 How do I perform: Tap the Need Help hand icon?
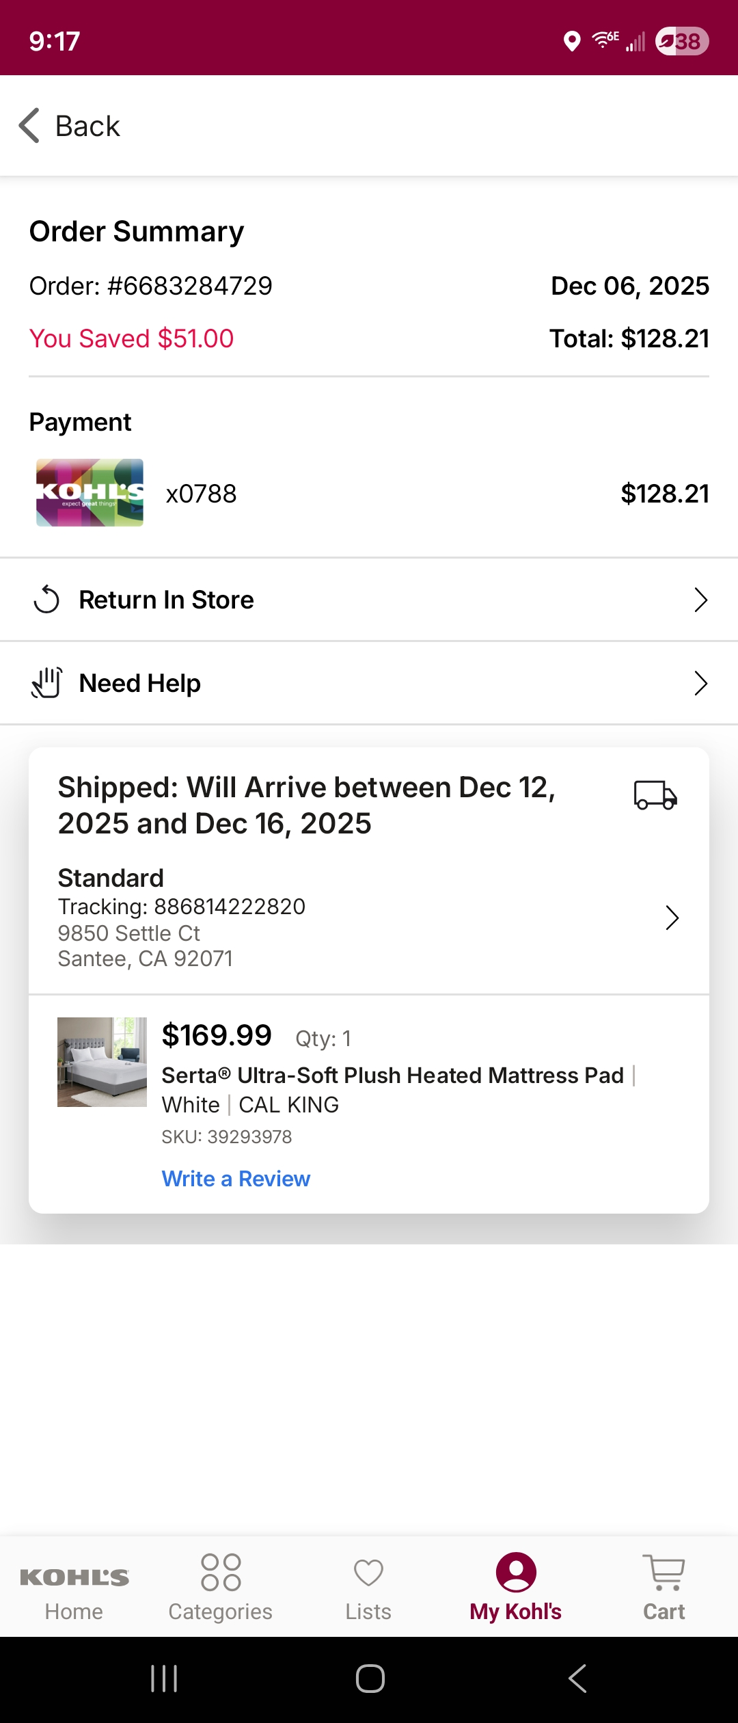tap(46, 683)
